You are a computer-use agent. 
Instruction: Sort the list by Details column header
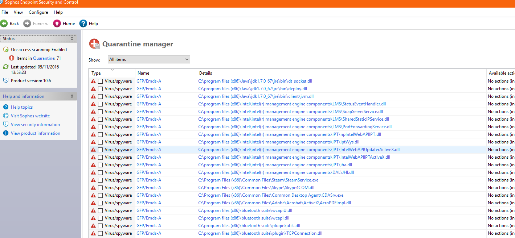click(x=342, y=73)
